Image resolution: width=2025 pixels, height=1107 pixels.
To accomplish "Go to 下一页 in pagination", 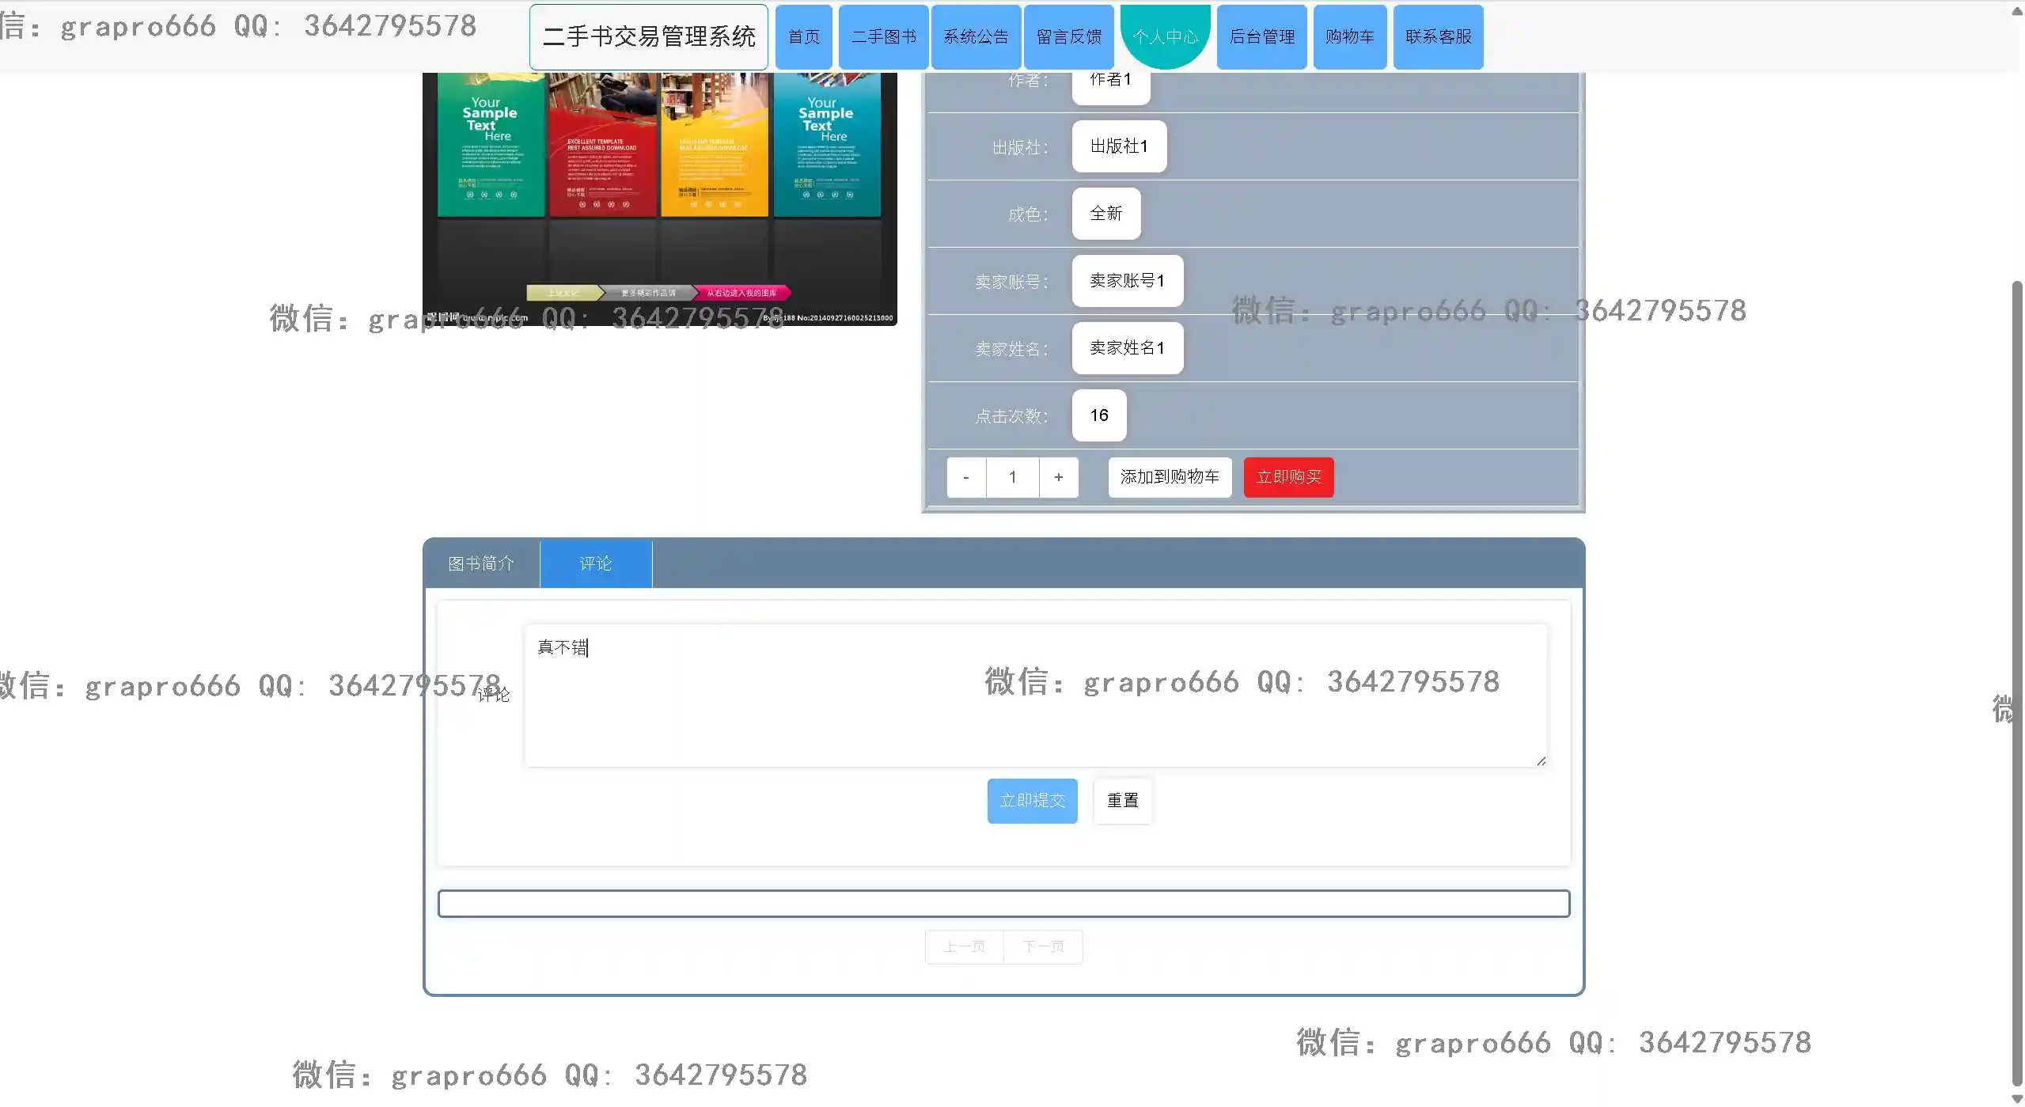I will (1043, 946).
